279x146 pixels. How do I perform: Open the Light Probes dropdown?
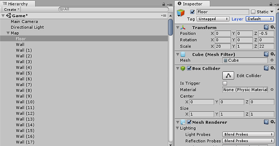[x=248, y=134]
